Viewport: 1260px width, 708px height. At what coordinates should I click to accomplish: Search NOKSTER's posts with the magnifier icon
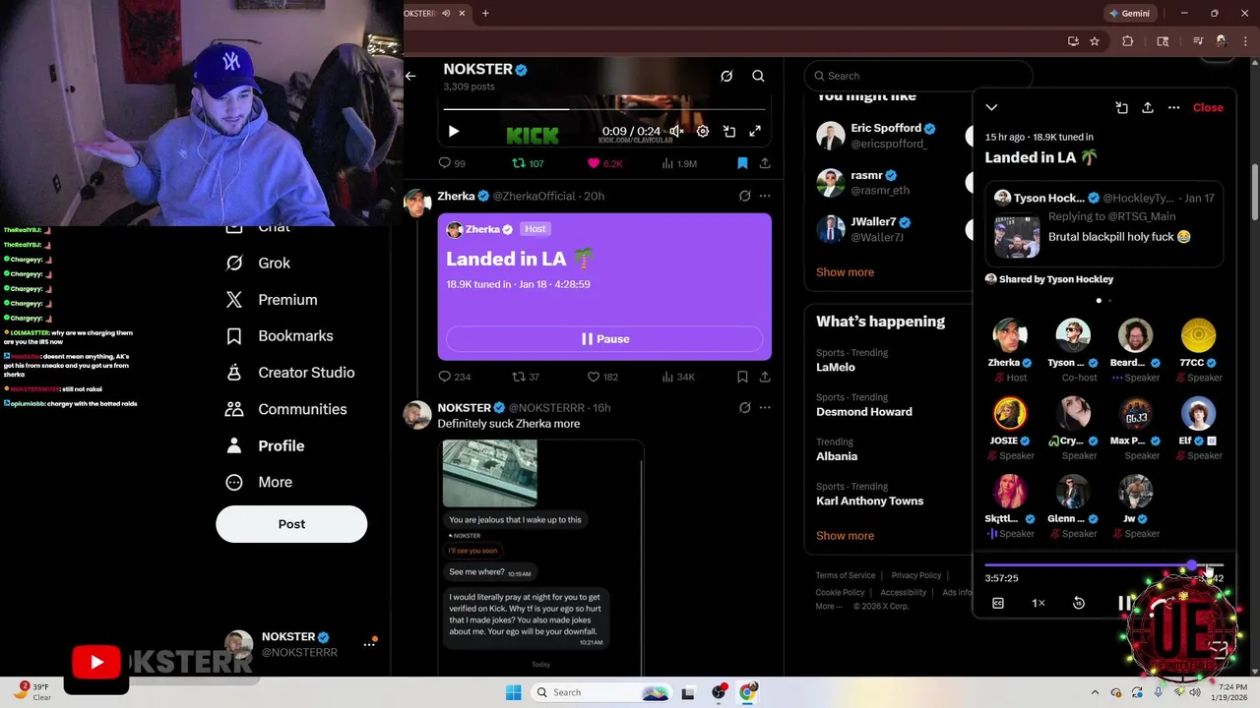(x=758, y=76)
